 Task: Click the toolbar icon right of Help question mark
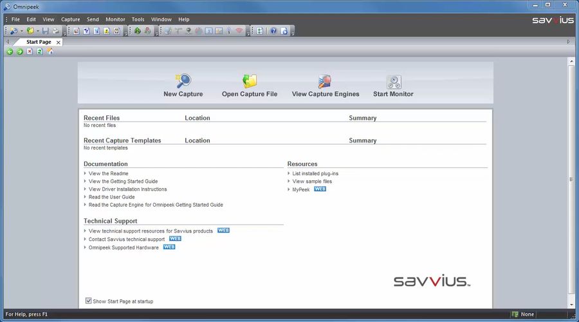[x=284, y=31]
